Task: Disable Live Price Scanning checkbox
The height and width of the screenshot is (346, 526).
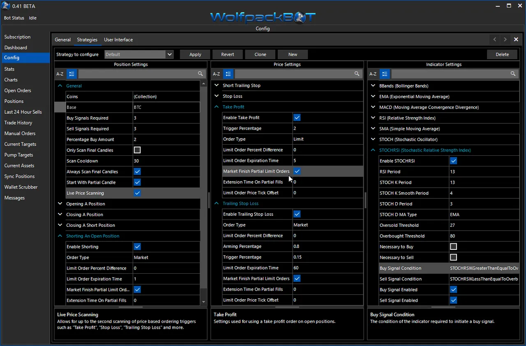Action: (137, 193)
